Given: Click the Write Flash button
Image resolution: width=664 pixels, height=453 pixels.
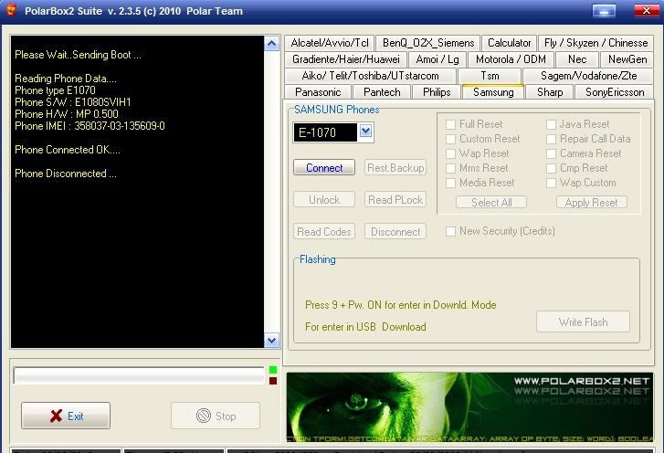Looking at the screenshot, I should click(583, 322).
